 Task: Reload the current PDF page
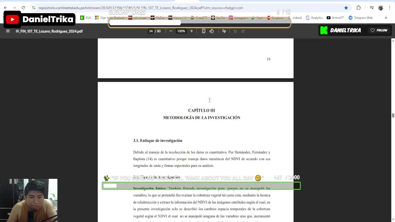23,8
